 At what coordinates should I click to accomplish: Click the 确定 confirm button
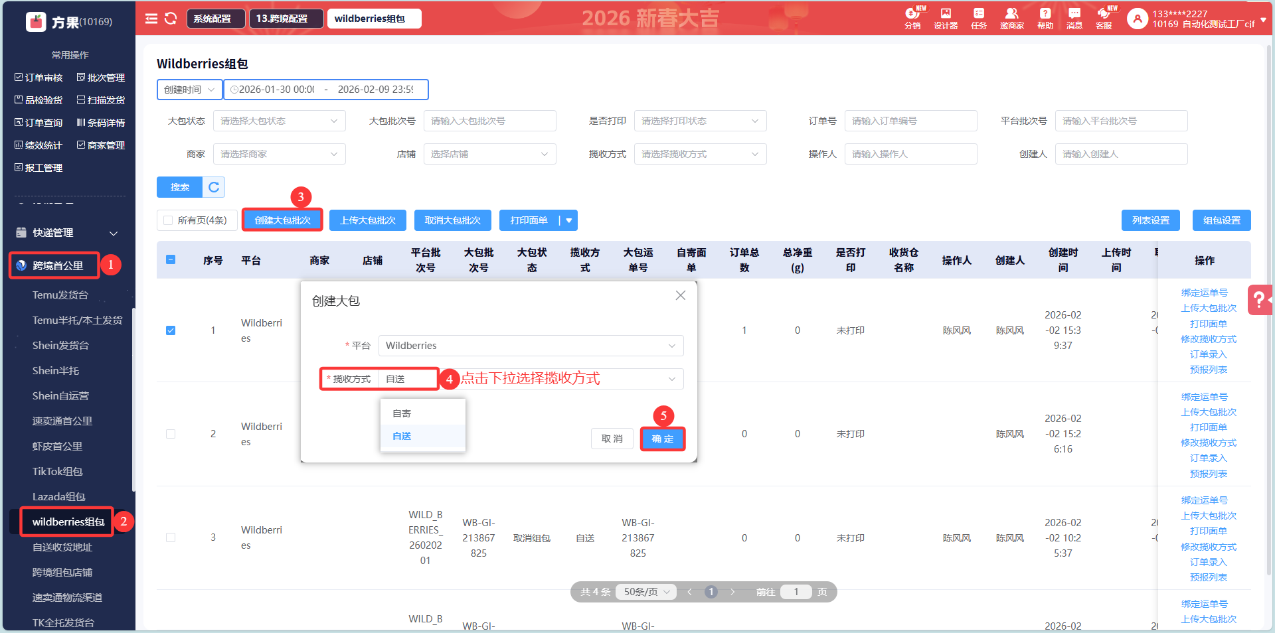coord(662,439)
